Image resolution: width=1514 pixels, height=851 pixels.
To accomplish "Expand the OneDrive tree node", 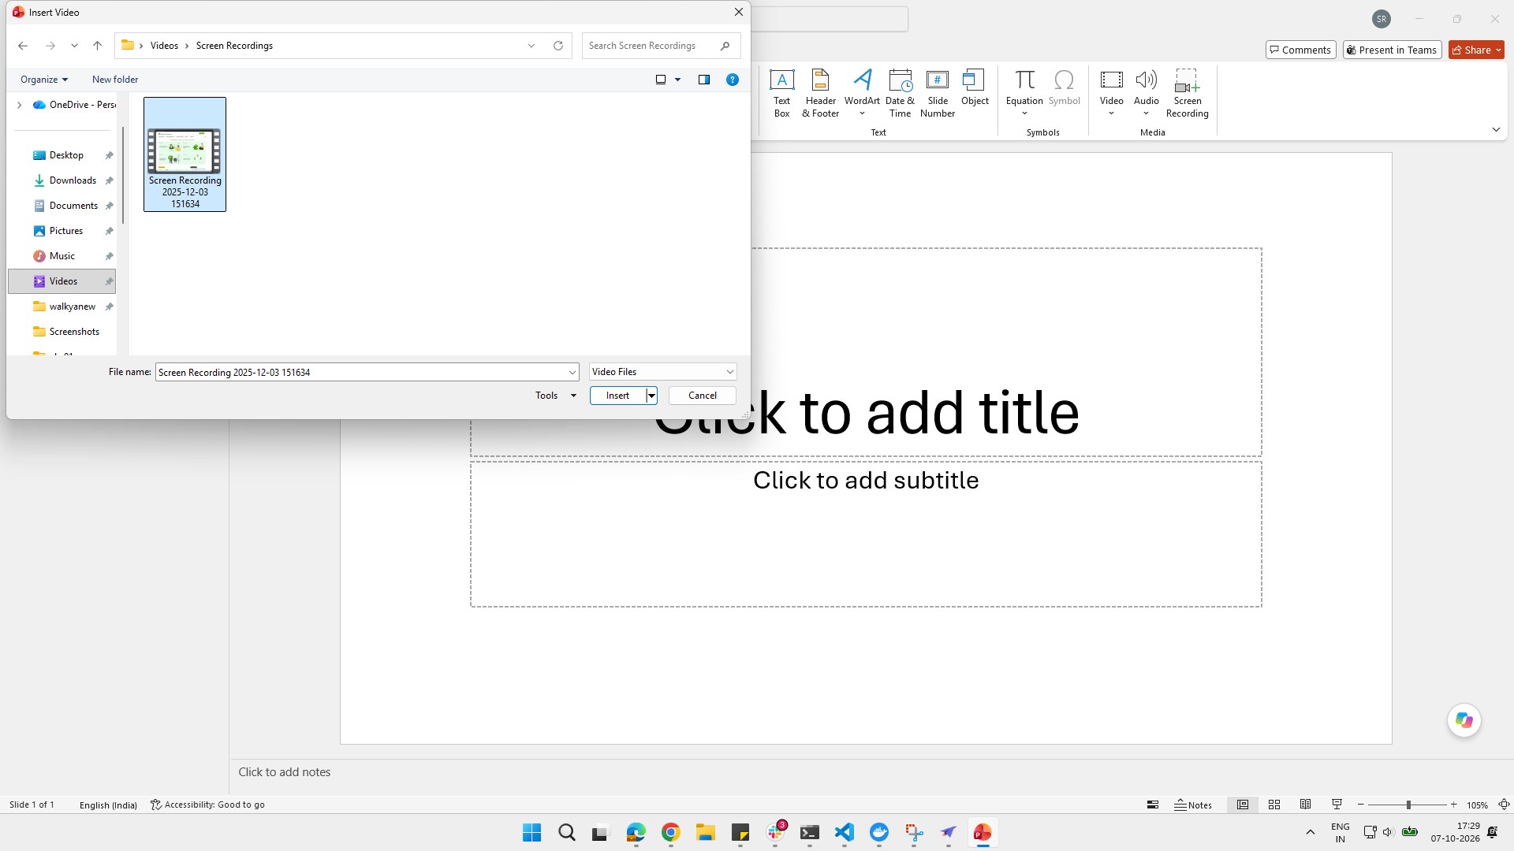I will point(19,105).
